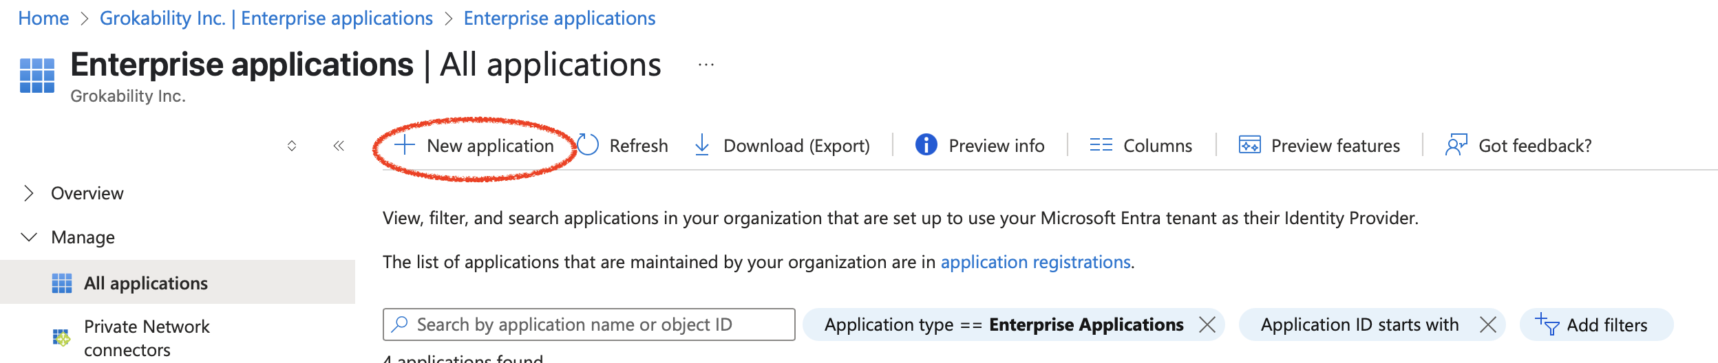Click Preview info label
Screen dimensions: 1718x363
[x=997, y=146]
